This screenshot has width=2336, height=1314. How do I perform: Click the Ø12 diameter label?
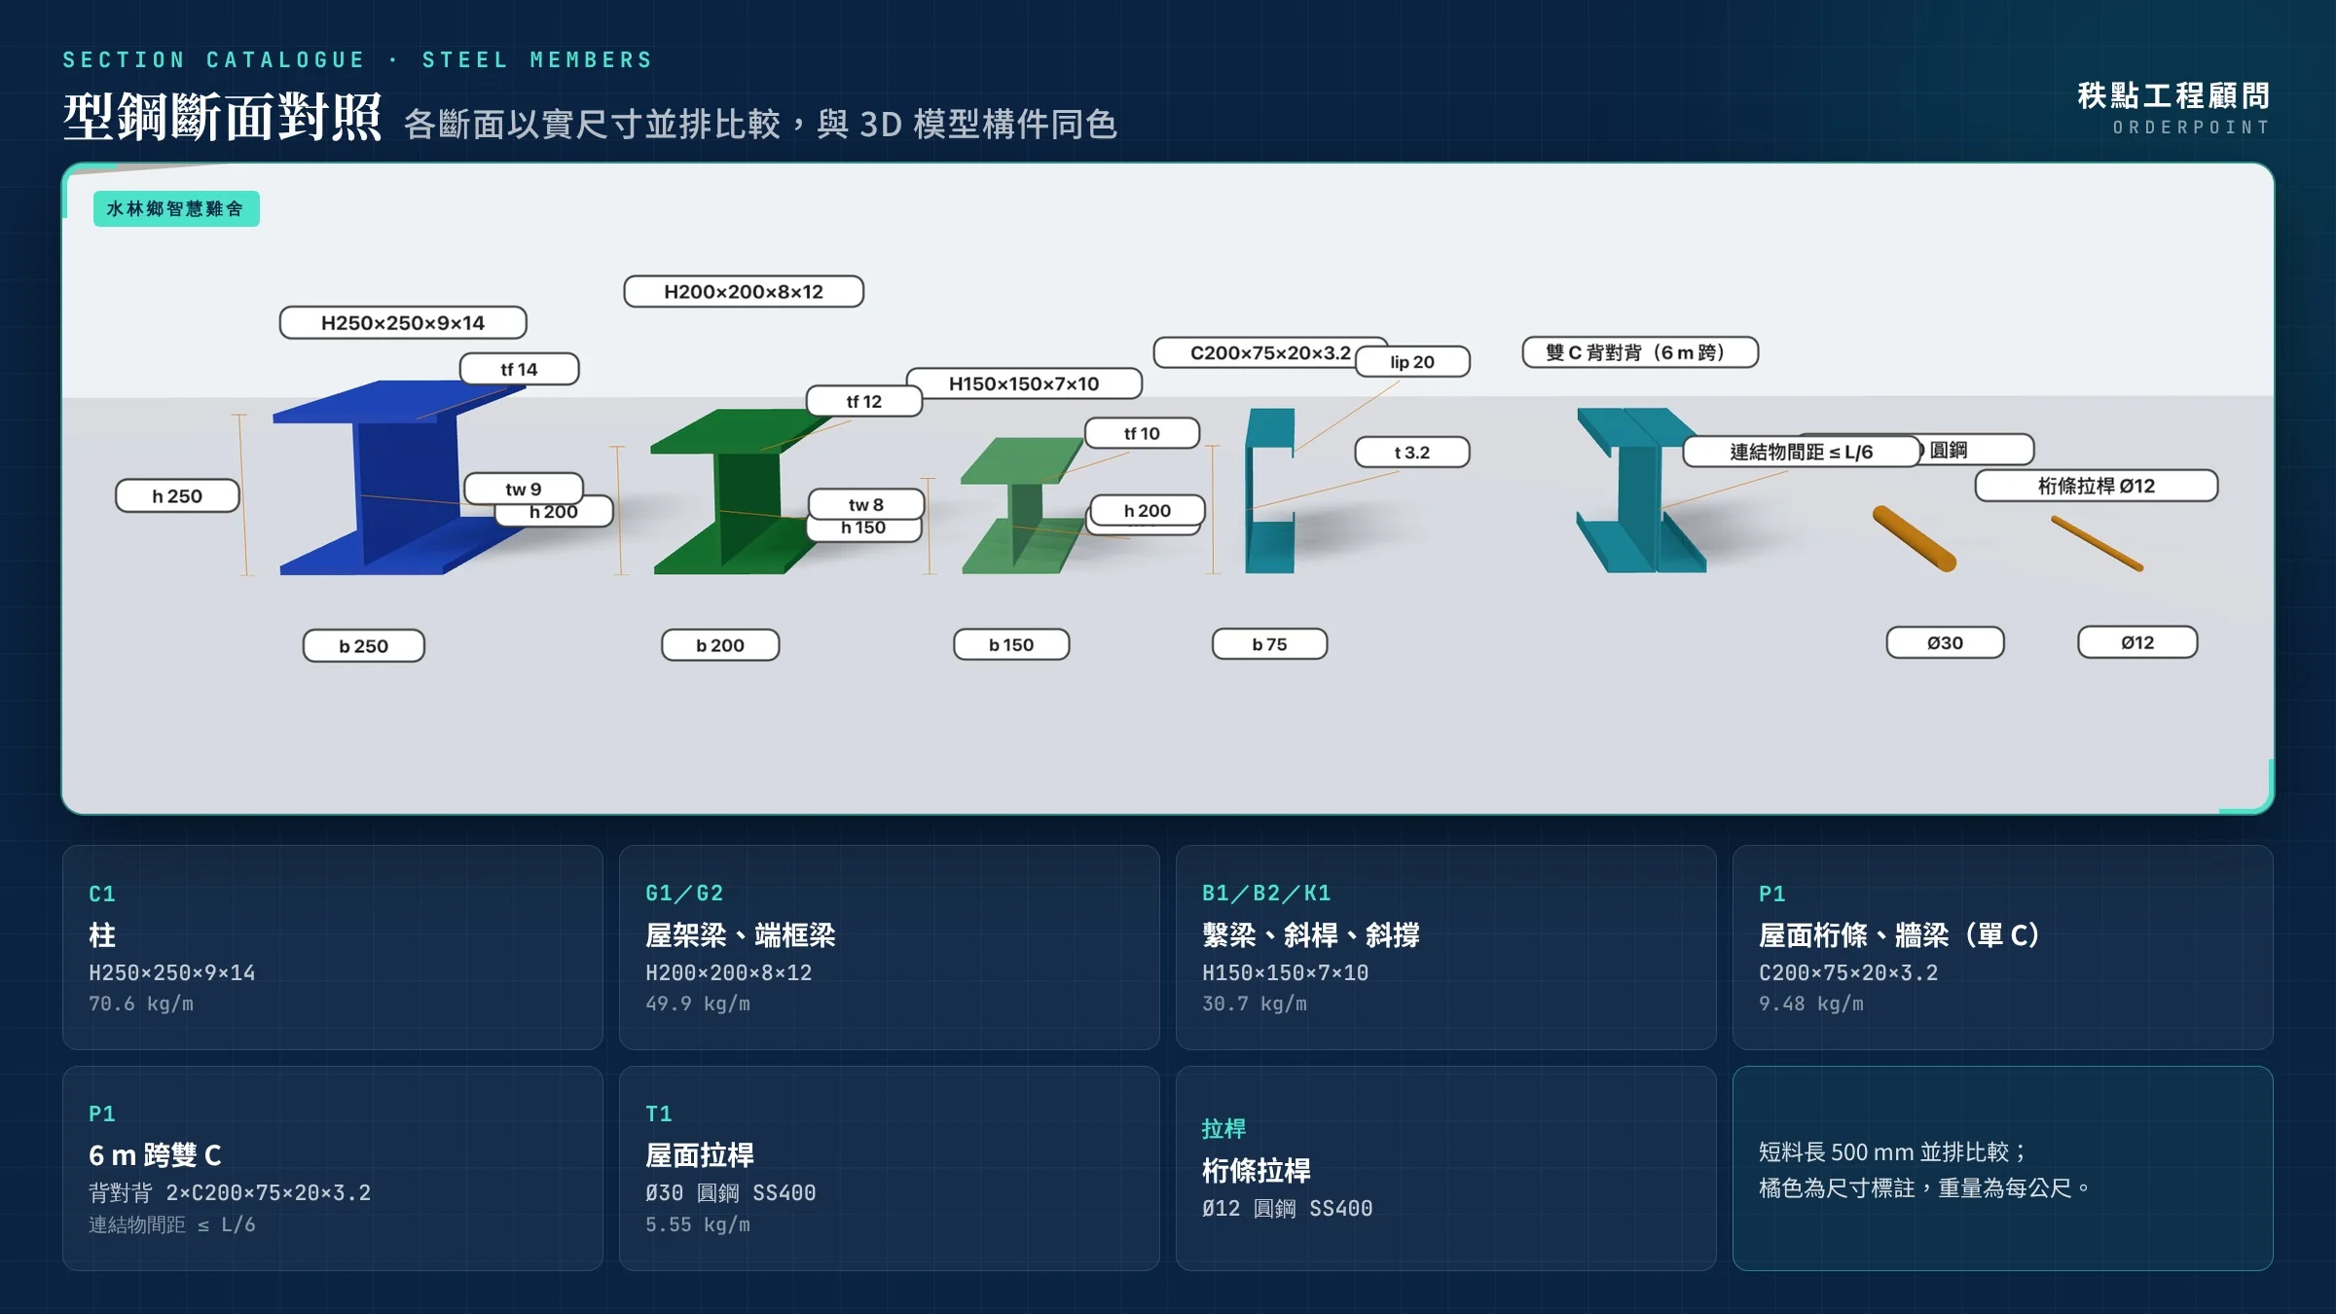pos(2137,642)
